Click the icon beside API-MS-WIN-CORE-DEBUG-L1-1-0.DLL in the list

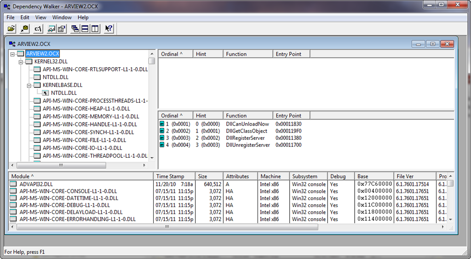[x=13, y=205]
